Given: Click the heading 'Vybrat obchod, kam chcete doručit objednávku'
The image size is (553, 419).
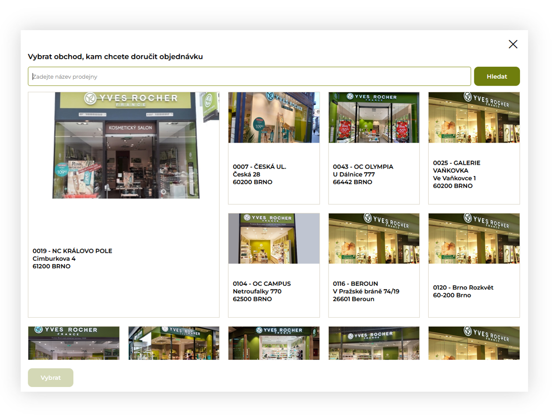Looking at the screenshot, I should [x=115, y=56].
